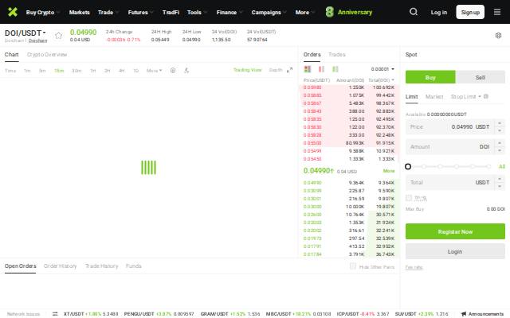Click the network status switch icon

pyautogui.click(x=55, y=313)
